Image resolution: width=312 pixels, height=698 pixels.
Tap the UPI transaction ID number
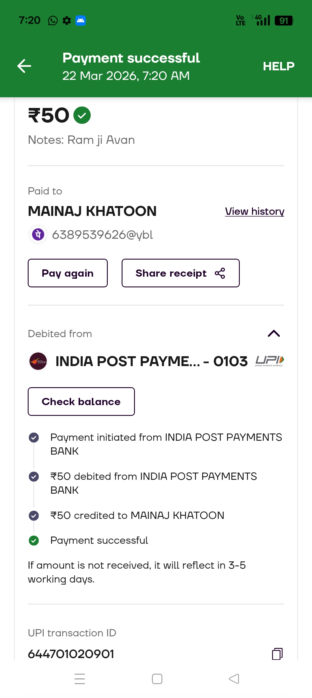(71, 654)
